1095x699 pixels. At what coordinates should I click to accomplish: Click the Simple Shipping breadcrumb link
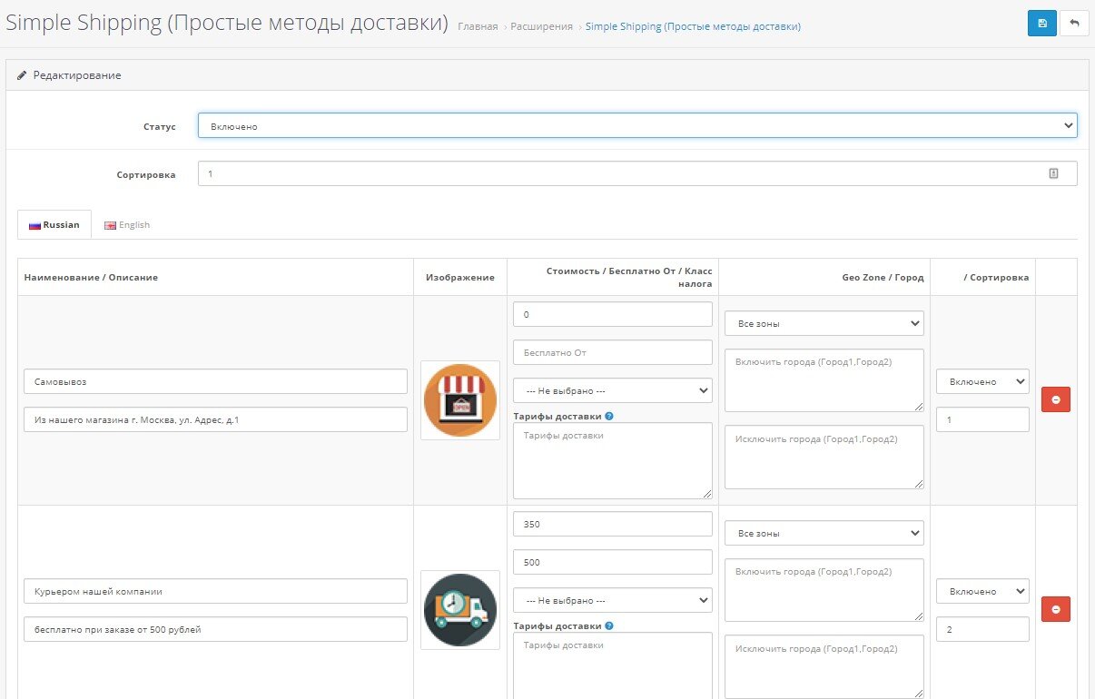coord(693,26)
